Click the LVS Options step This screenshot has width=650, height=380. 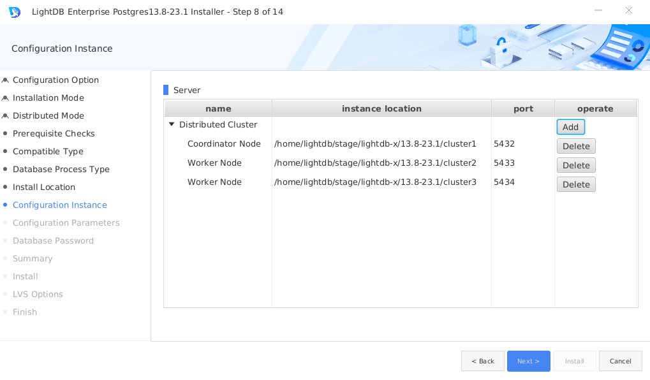tap(38, 294)
